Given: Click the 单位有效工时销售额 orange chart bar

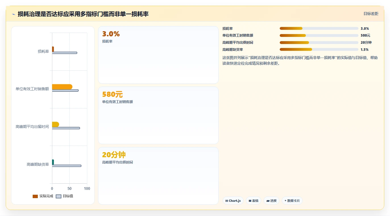Looking at the screenshot, I should pos(62,87).
